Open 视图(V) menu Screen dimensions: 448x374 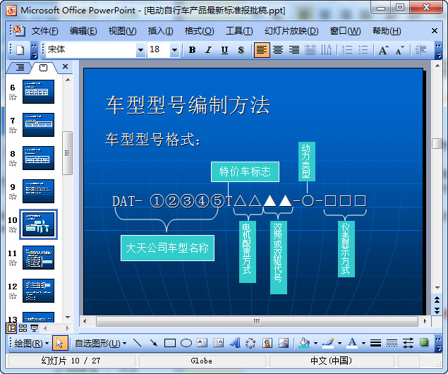122,31
